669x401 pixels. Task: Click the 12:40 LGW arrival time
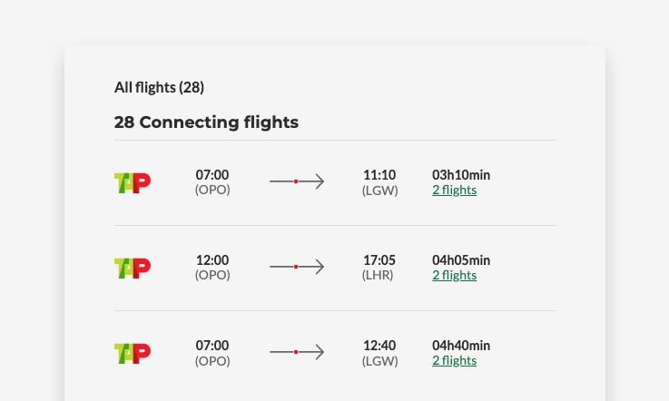point(379,346)
